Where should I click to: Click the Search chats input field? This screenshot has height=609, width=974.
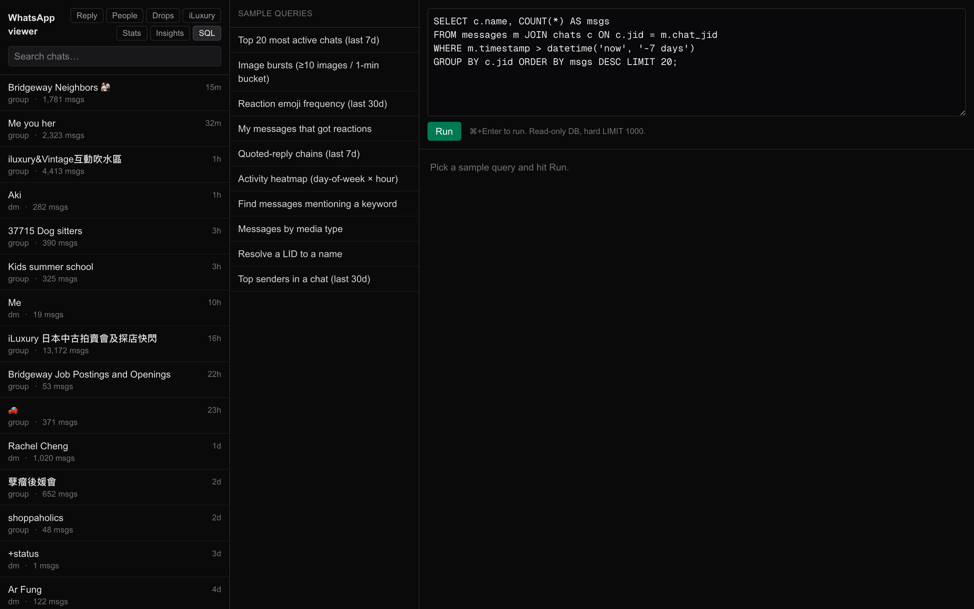coord(114,56)
